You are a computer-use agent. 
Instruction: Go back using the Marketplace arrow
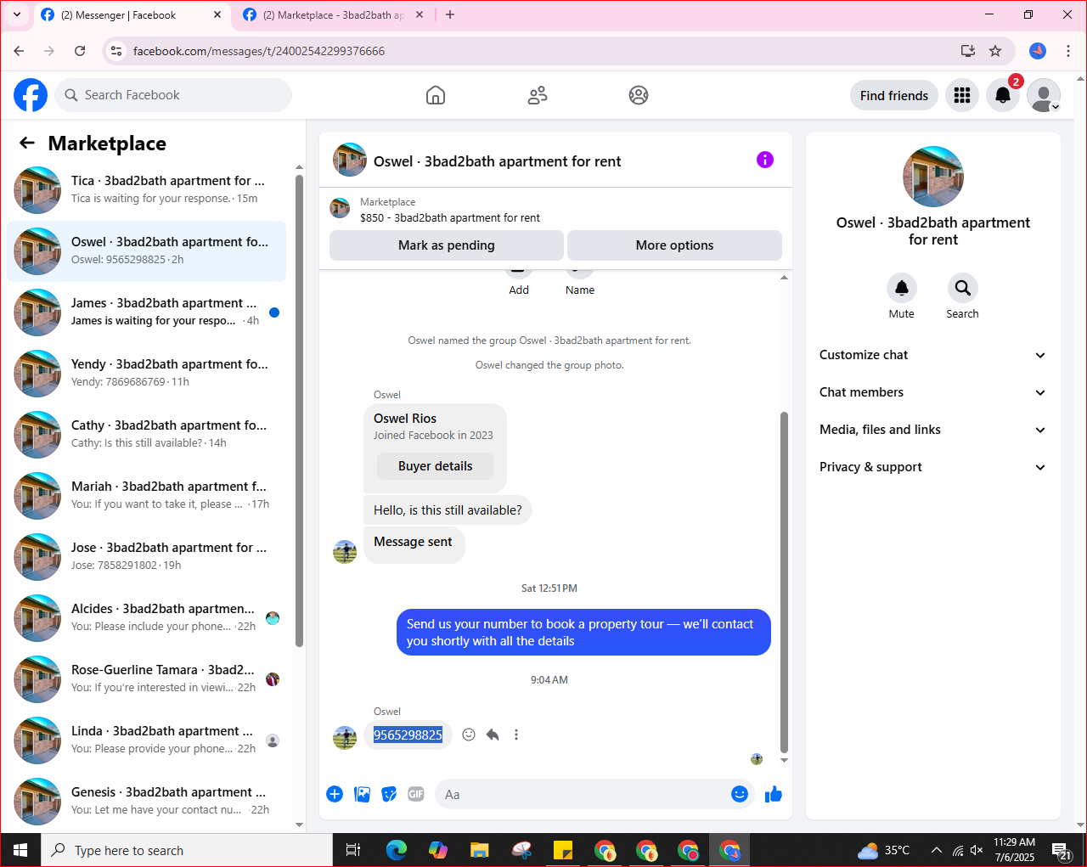(27, 144)
